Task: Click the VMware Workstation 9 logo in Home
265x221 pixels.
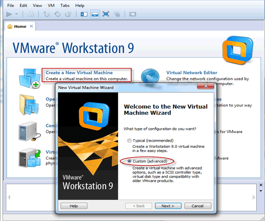Action: pos(238,50)
